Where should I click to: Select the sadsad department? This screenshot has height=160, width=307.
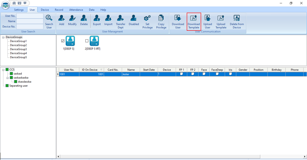click(18, 74)
